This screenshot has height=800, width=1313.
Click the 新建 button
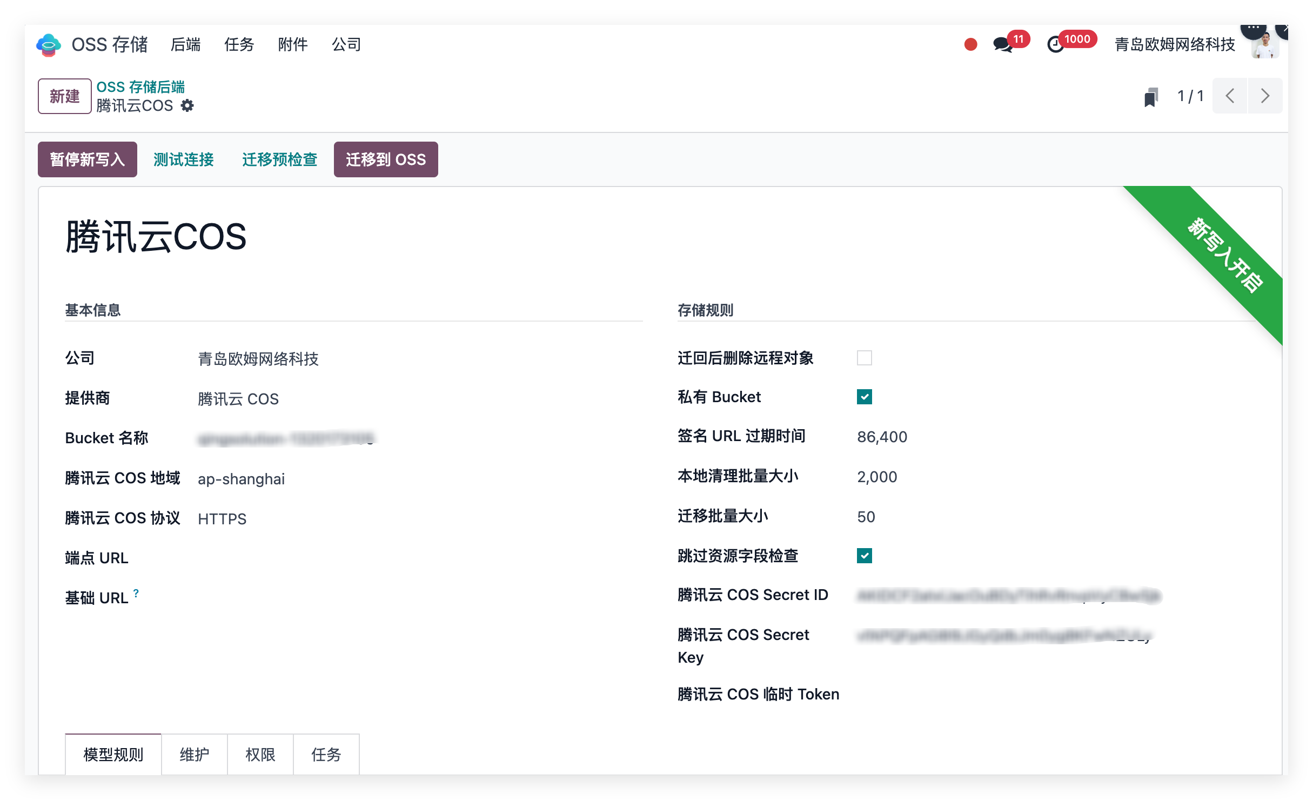coord(64,96)
